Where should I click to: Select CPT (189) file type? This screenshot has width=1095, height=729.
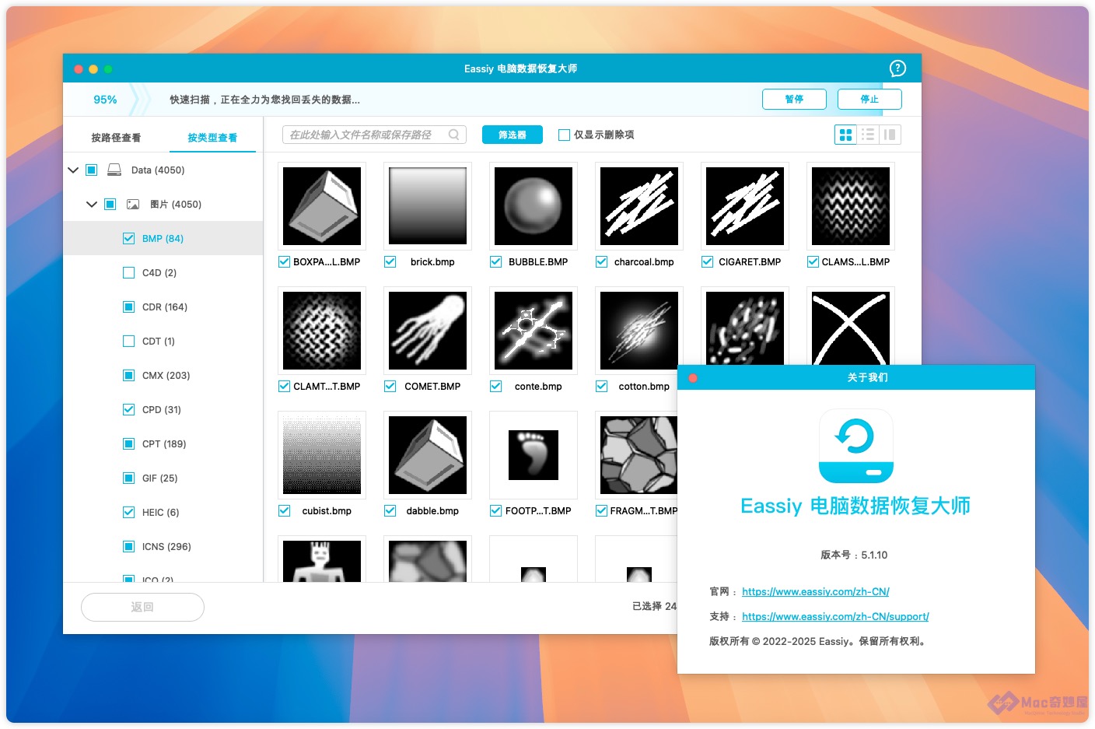[x=164, y=443]
